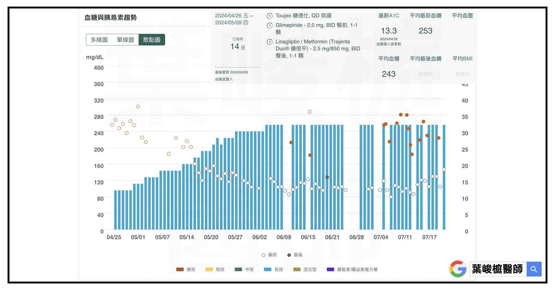This screenshot has width=555, height=291.
Task: Click the clock icon beside Toujeo
Action: coord(270,16)
